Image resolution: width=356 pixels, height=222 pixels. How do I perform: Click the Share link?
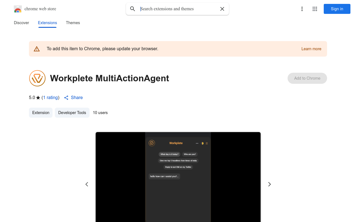coord(77,97)
